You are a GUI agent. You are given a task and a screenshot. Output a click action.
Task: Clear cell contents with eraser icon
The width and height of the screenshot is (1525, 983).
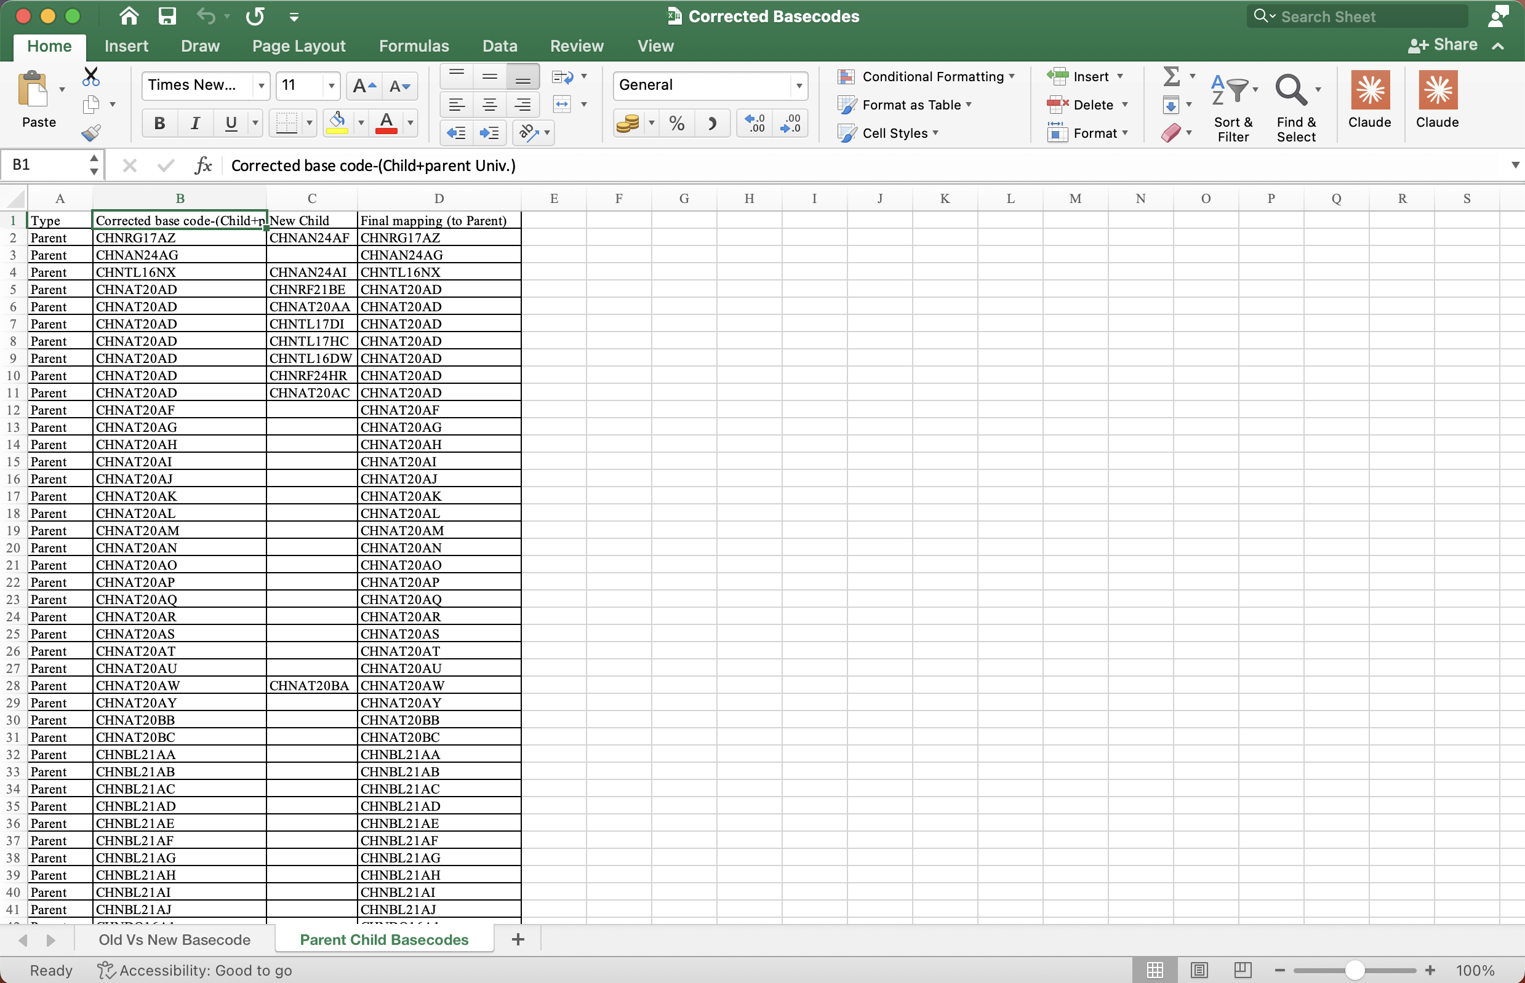point(1171,133)
